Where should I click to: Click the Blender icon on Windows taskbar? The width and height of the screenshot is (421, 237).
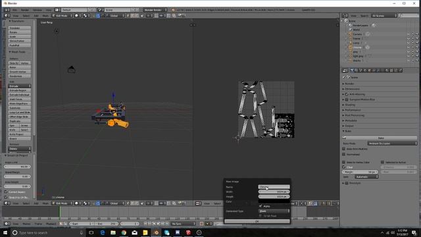click(156, 232)
